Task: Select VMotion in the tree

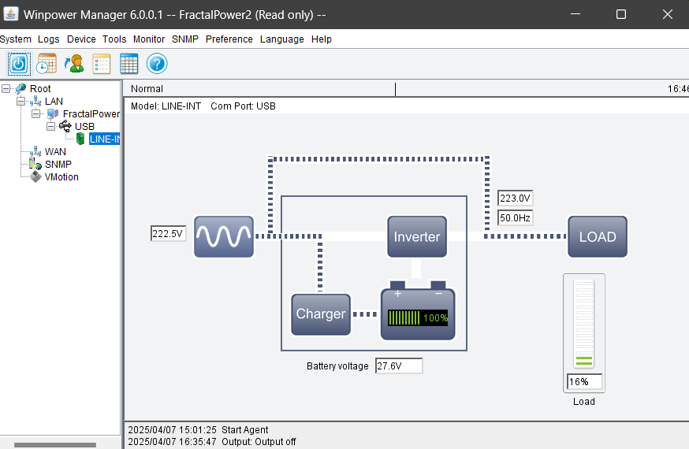Action: pos(61,177)
